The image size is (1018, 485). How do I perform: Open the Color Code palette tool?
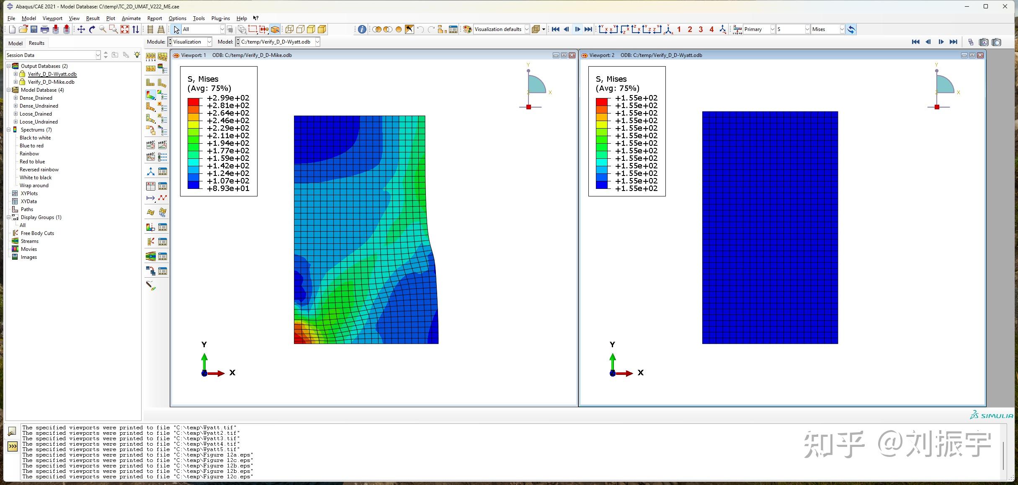(466, 29)
